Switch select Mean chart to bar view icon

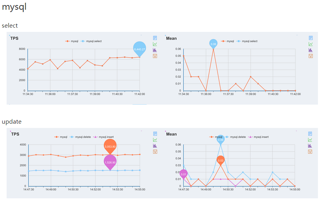(311, 50)
